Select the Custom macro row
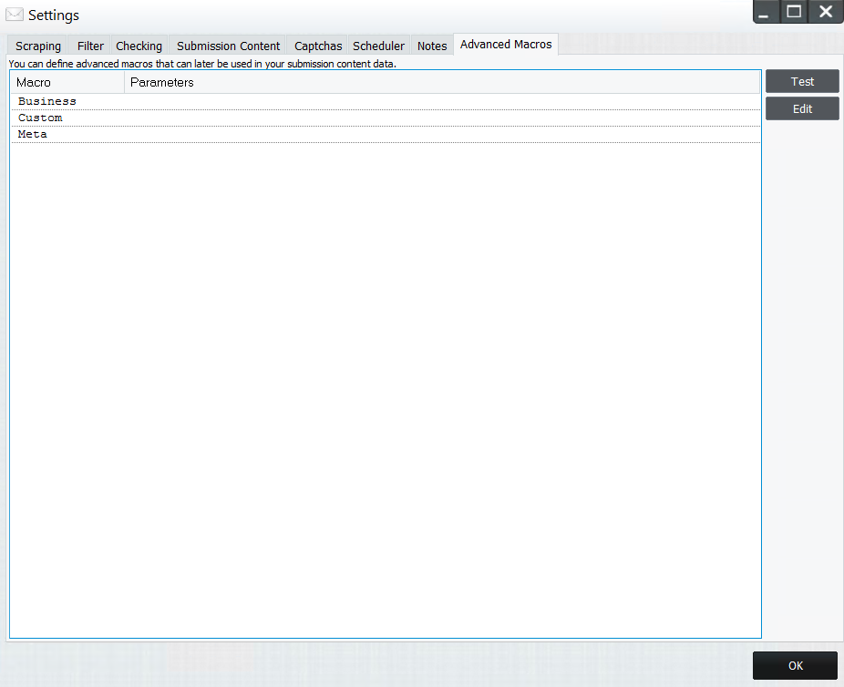844x687 pixels. tap(386, 118)
